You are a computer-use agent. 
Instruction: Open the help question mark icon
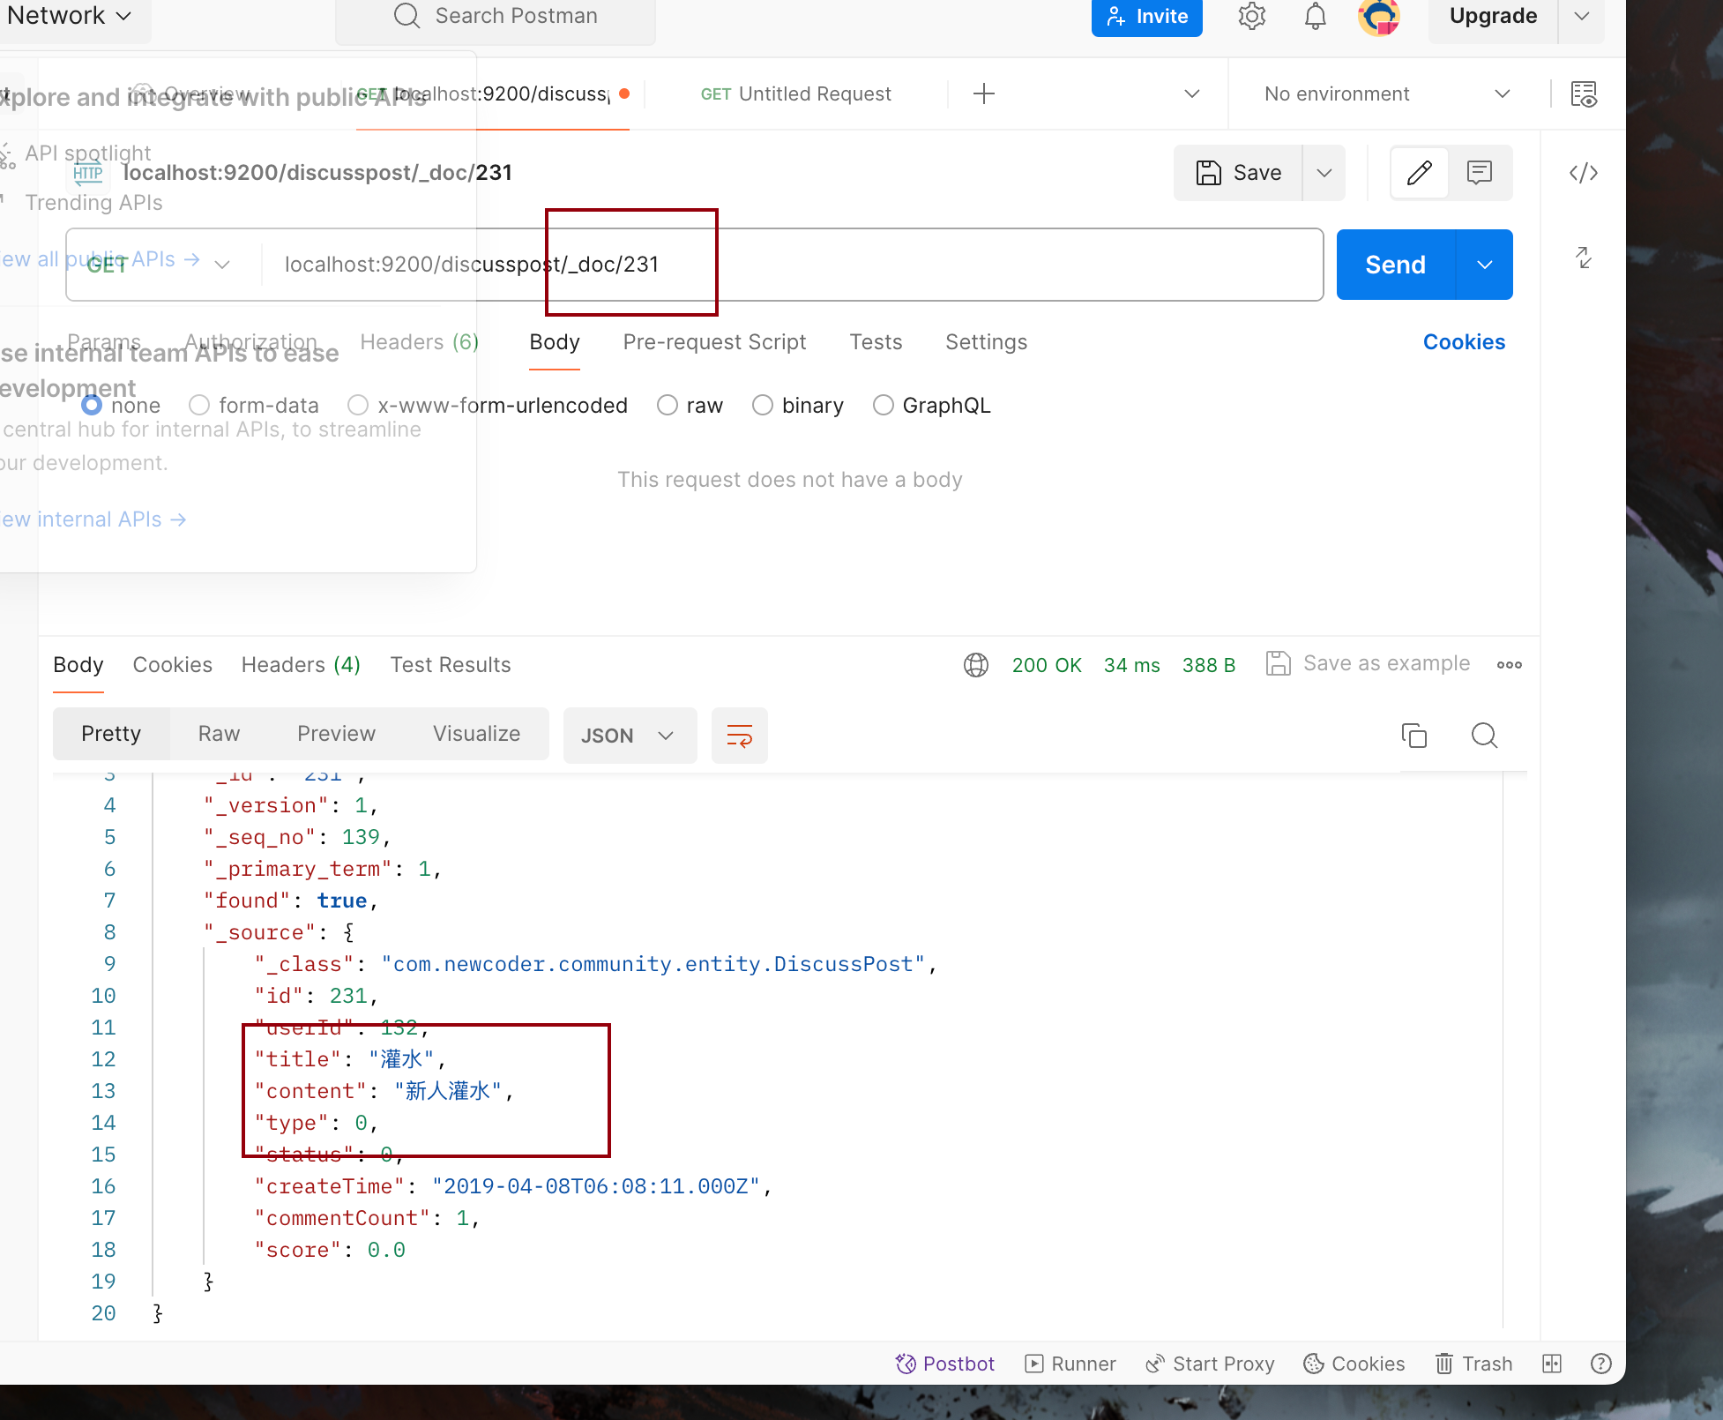point(1601,1364)
